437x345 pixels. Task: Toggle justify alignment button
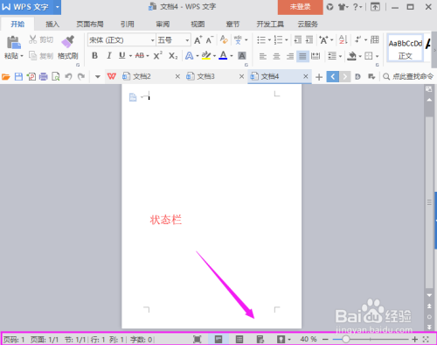point(302,56)
